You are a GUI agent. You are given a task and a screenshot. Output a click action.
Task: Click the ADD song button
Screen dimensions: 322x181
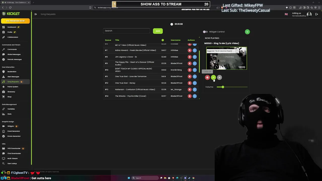158,31
